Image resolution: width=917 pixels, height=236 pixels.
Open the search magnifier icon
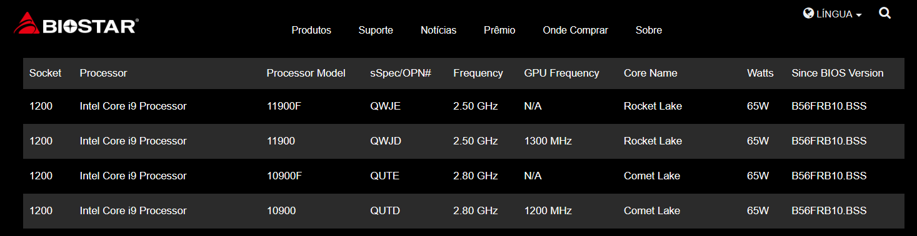[x=884, y=13]
